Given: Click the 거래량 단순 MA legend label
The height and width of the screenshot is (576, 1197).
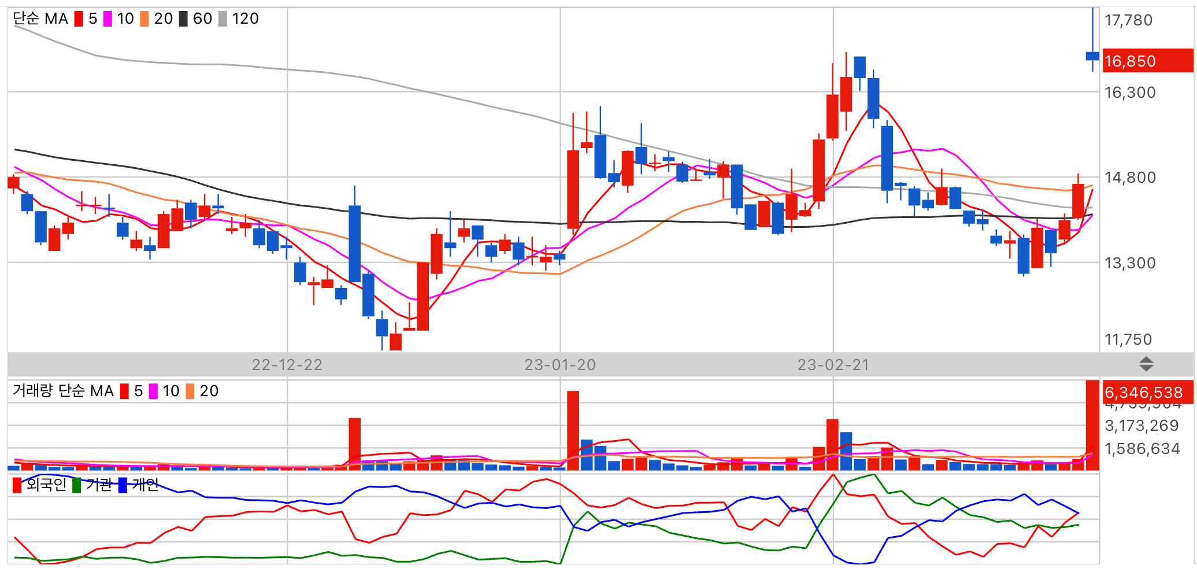Looking at the screenshot, I should [x=63, y=392].
